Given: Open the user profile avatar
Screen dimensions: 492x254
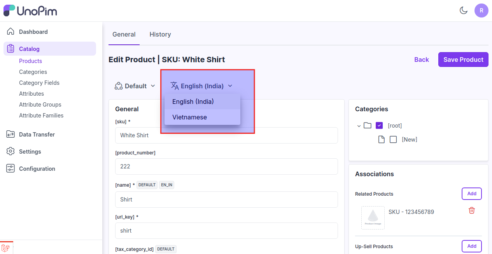Looking at the screenshot, I should pos(481,11).
